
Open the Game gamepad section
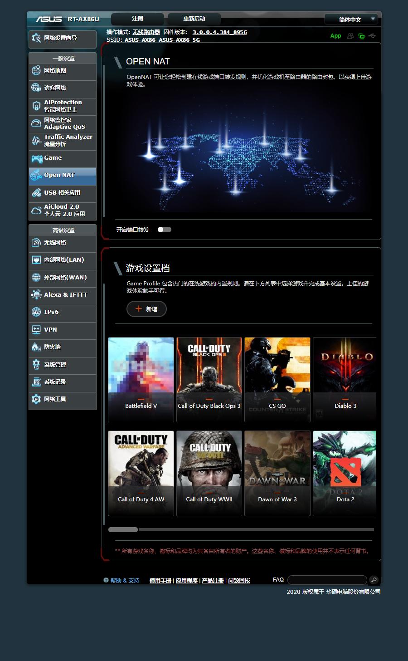(62, 158)
